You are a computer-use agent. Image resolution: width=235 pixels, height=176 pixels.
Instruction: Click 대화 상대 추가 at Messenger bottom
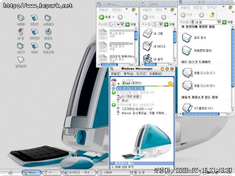point(125,167)
